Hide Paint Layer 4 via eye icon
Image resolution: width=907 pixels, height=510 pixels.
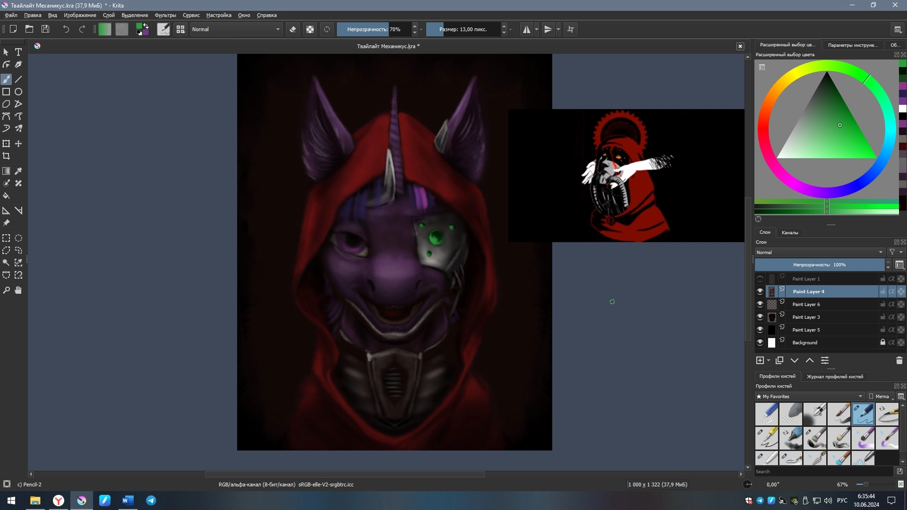click(x=760, y=292)
